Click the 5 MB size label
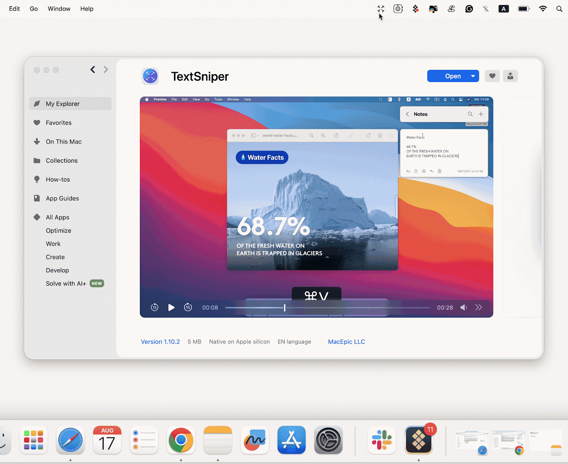The image size is (568, 464). pos(195,342)
